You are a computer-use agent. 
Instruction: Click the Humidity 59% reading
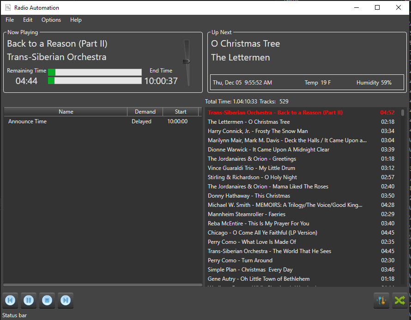point(374,83)
